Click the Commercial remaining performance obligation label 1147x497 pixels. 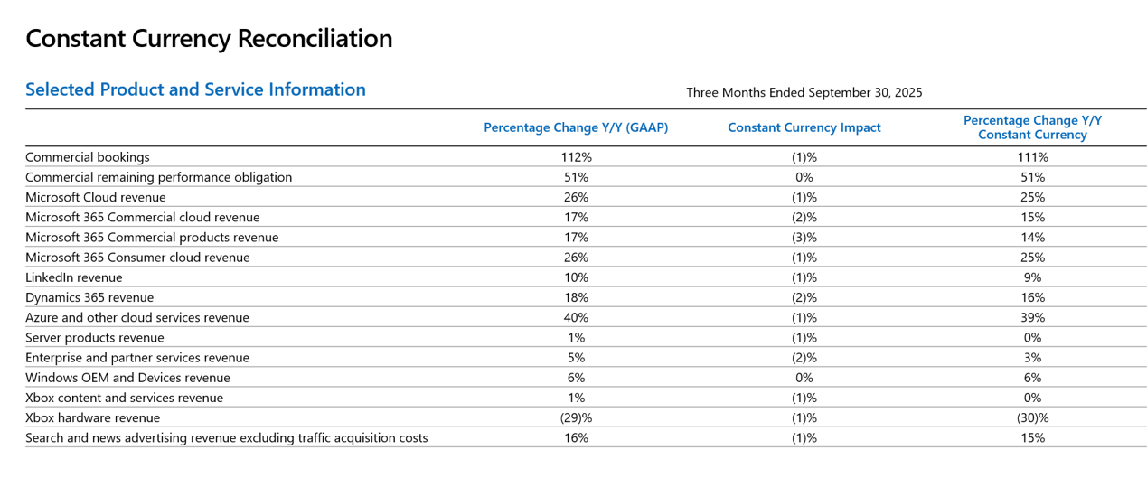(x=158, y=177)
